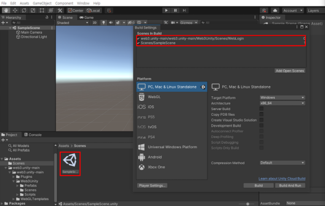Open the Shaded draw mode dropdown

point(73,23)
